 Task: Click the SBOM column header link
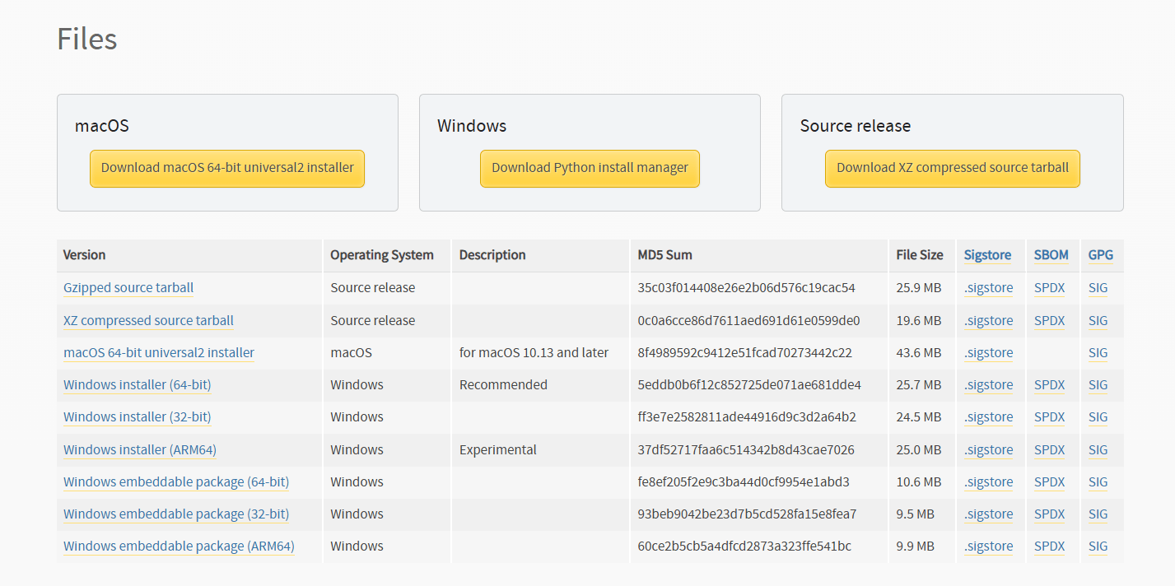click(x=1051, y=255)
